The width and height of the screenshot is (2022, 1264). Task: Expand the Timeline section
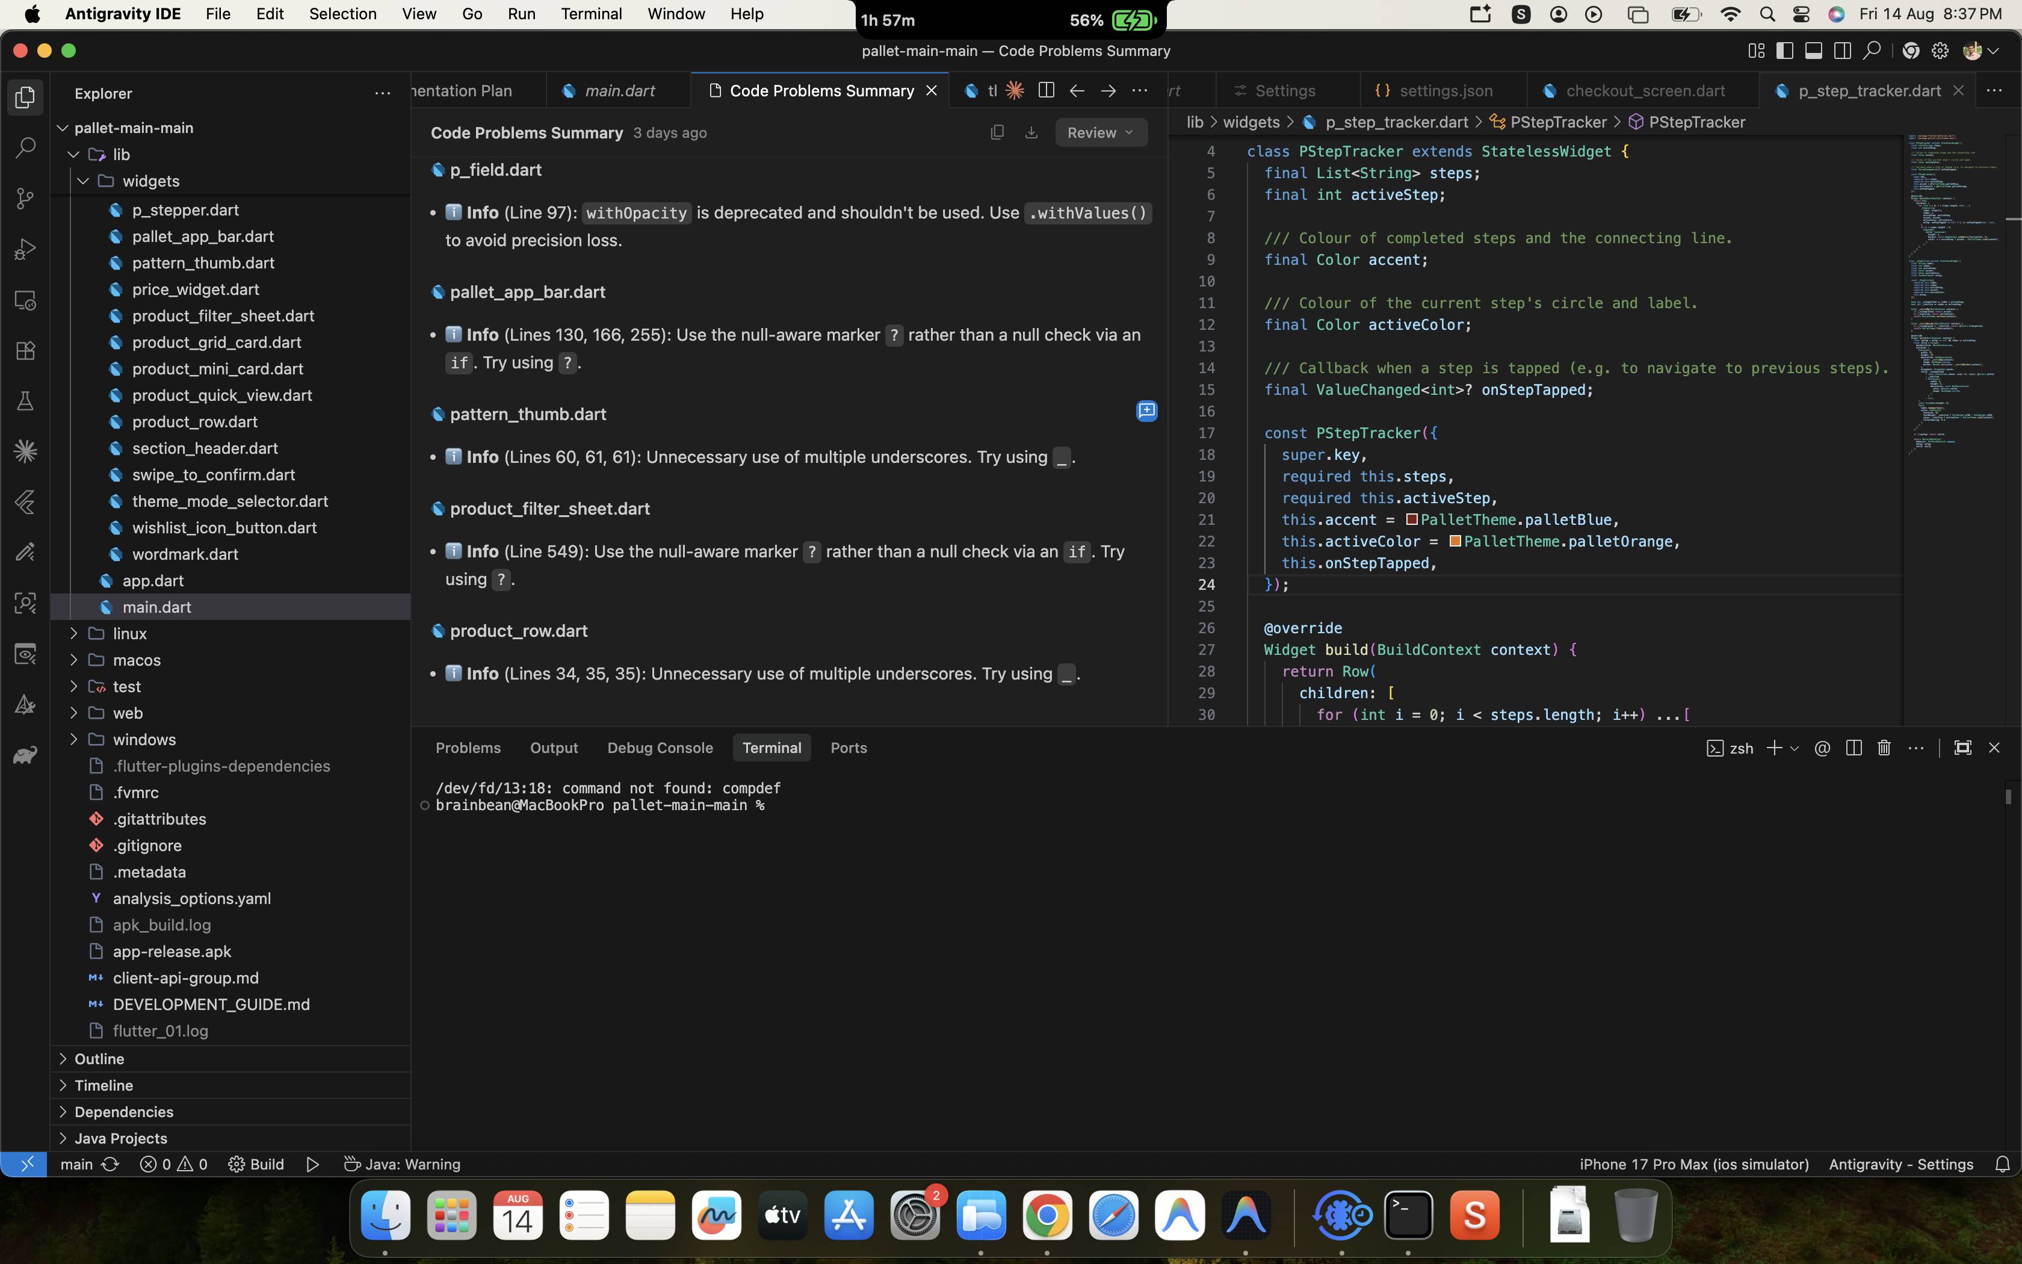click(104, 1085)
